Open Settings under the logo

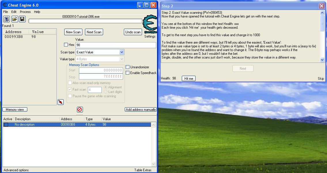click(150, 36)
